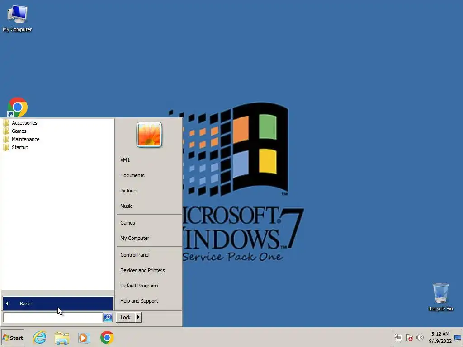Open the Recycle Bin desktop icon
Viewport: 463px width, 347px height.
440,297
